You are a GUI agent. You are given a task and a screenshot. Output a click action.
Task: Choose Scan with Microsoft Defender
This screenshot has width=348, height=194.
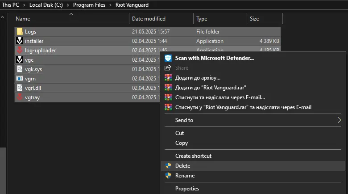pyautogui.click(x=253, y=58)
